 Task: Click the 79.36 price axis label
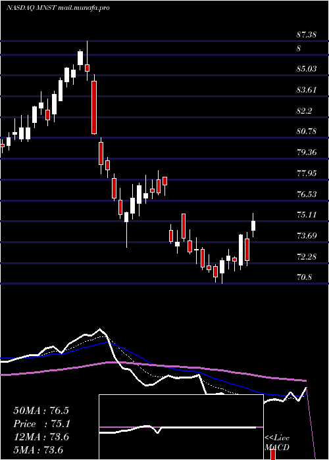pos(307,152)
